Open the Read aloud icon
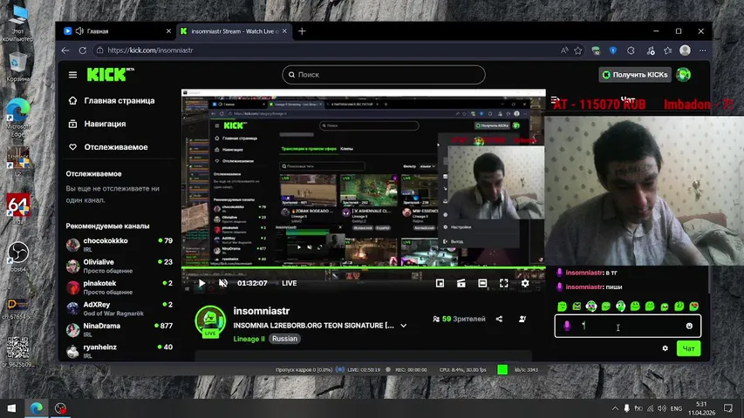This screenshot has height=418, width=744. pos(564,51)
